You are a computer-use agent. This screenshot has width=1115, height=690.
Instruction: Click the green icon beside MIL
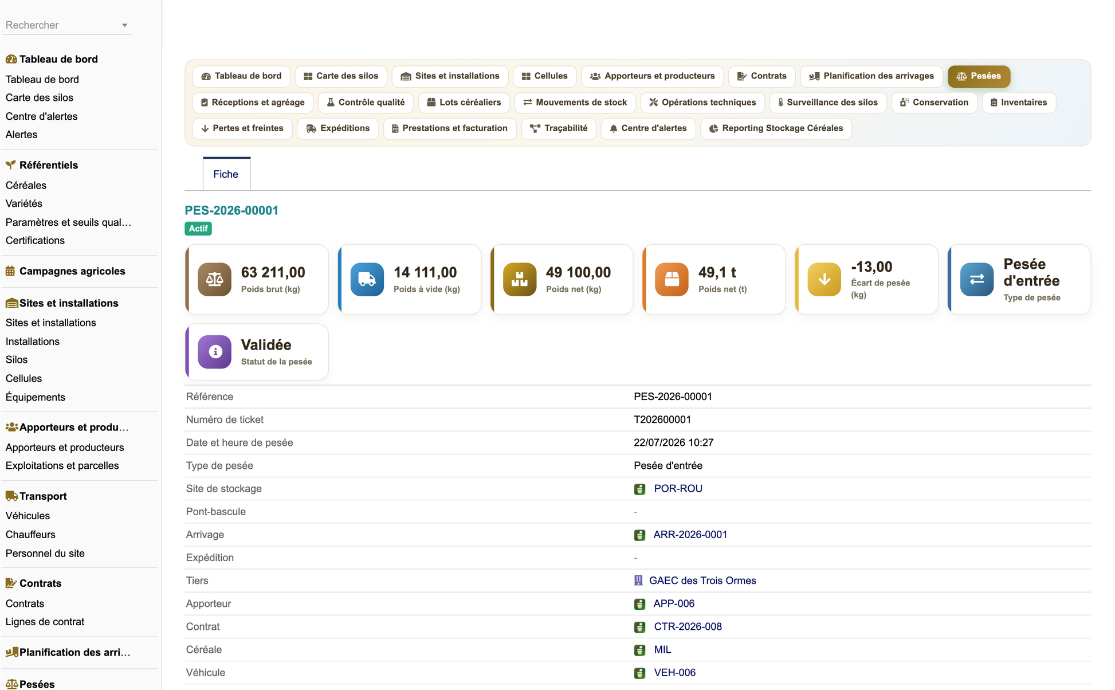[639, 650]
